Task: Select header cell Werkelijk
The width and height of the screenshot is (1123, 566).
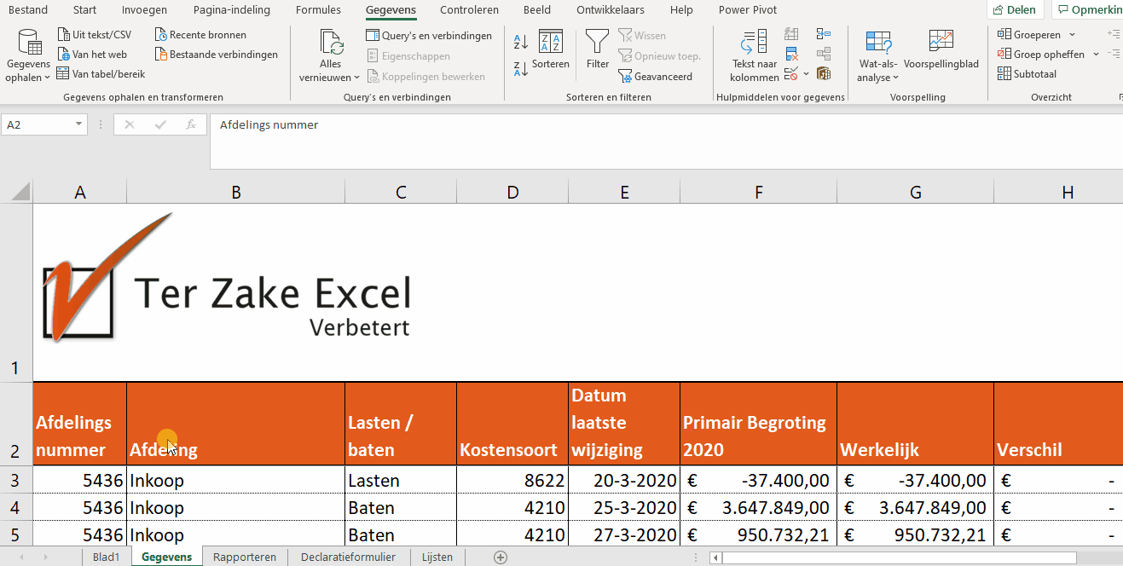Action: click(915, 424)
